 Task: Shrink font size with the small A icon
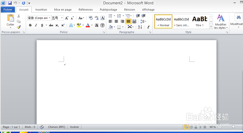tap(72, 18)
